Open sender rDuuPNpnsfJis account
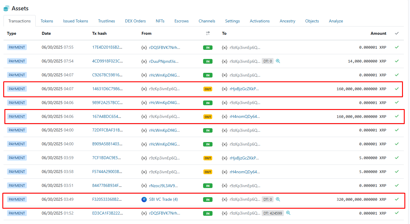 [x=164, y=61]
